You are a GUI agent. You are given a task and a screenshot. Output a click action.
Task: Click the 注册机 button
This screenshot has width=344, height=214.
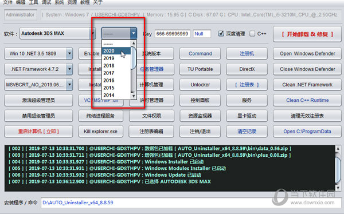[247, 54]
